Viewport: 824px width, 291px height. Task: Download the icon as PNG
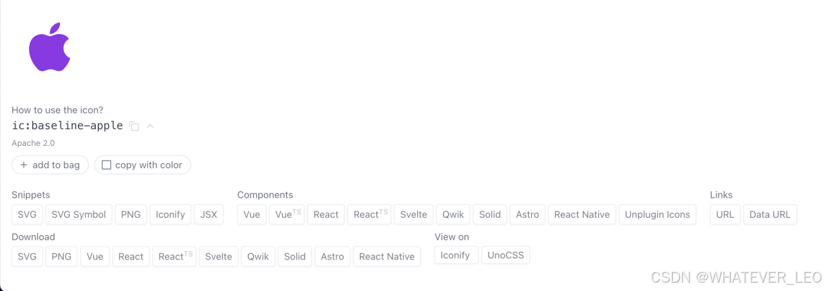click(61, 256)
